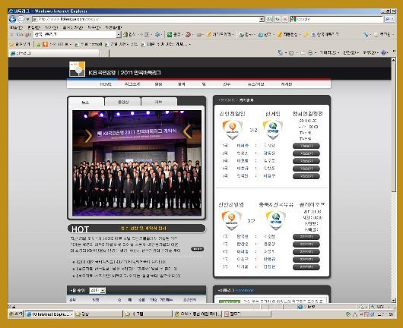The image size is (403, 328).
Task: Click the red Stop loading icon
Action: [285, 19]
